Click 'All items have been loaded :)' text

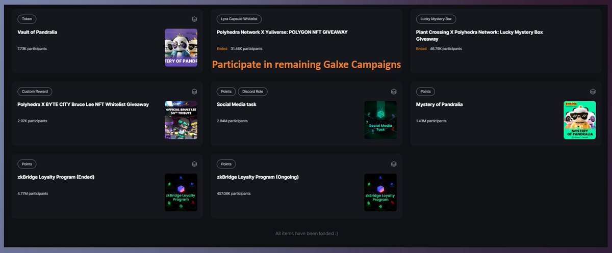coord(307,233)
